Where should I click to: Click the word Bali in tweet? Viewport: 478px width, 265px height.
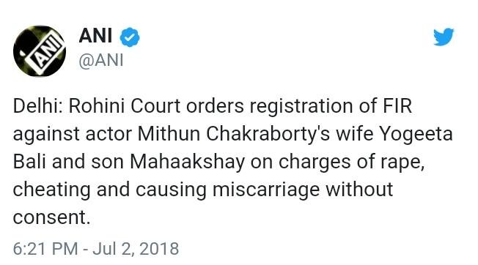pyautogui.click(x=29, y=162)
